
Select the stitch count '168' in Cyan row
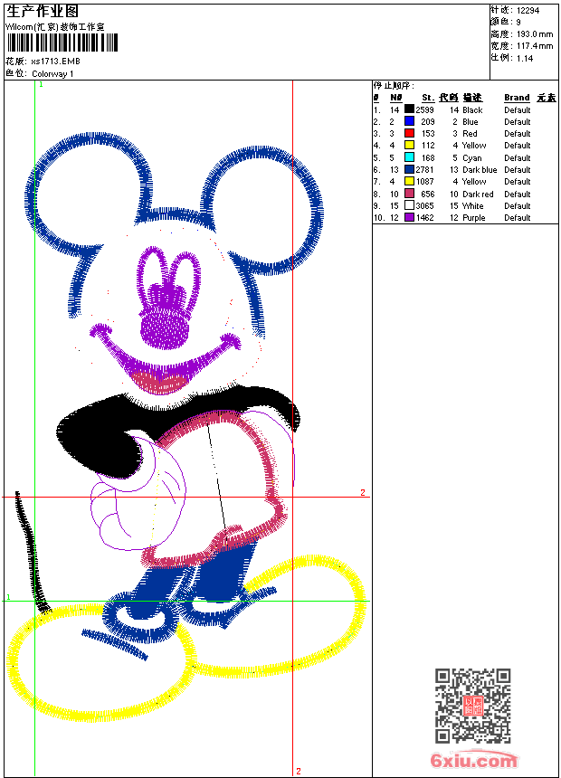click(427, 157)
